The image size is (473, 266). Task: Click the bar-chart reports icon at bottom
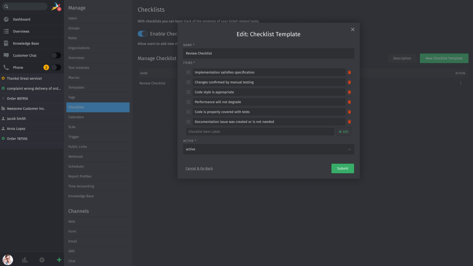coord(25,260)
